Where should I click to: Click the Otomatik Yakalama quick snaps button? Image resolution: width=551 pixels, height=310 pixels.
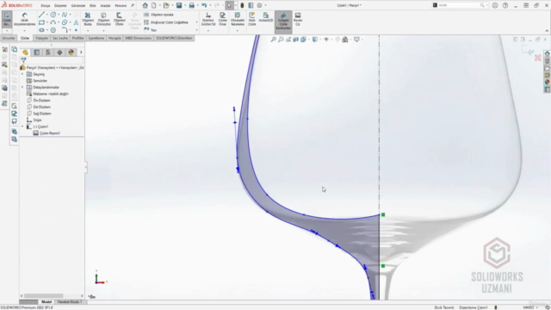(x=238, y=19)
